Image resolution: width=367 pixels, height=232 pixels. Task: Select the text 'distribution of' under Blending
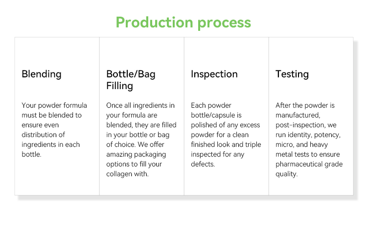click(44, 135)
